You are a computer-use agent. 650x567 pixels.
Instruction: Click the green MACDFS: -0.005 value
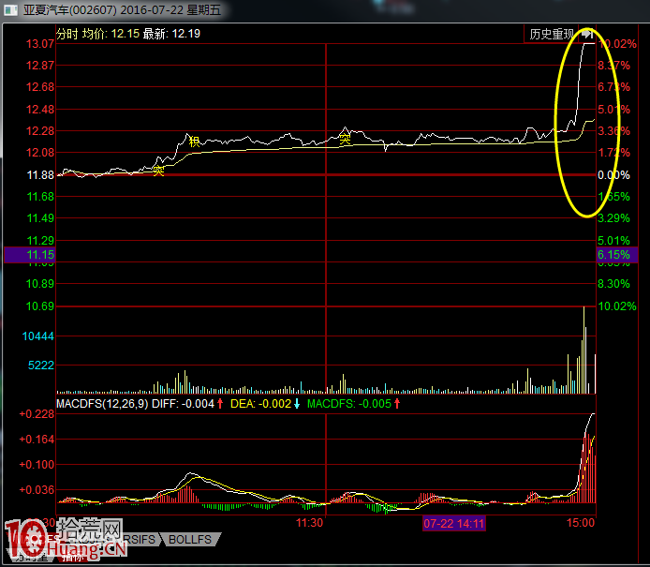pos(349,404)
